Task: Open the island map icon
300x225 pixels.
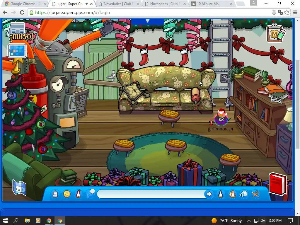Action: click(x=19, y=187)
